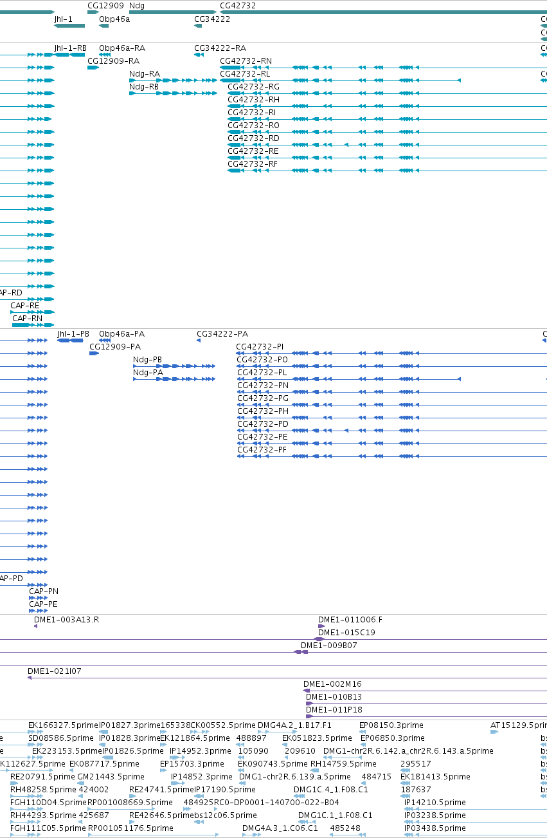Click the CAP-RE transcript label
The image size is (547, 838).
[25, 306]
